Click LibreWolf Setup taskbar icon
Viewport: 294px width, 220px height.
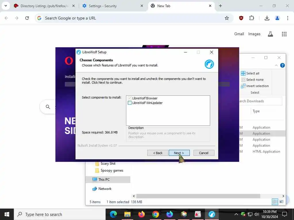click(x=212, y=214)
